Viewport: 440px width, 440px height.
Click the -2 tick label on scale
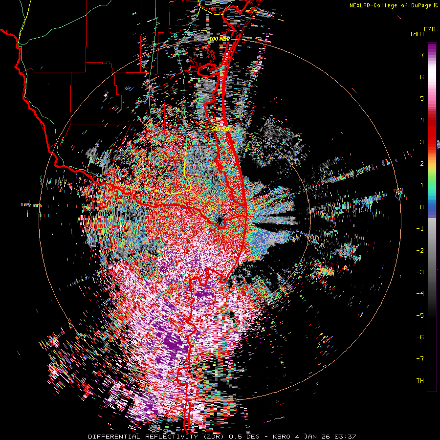point(420,251)
